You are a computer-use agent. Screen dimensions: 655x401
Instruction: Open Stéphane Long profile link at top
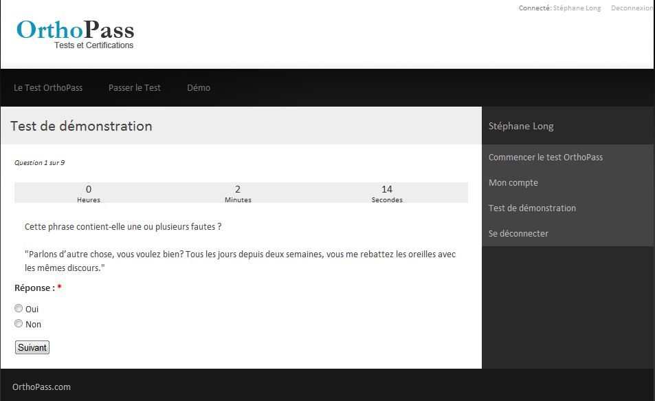coord(577,8)
